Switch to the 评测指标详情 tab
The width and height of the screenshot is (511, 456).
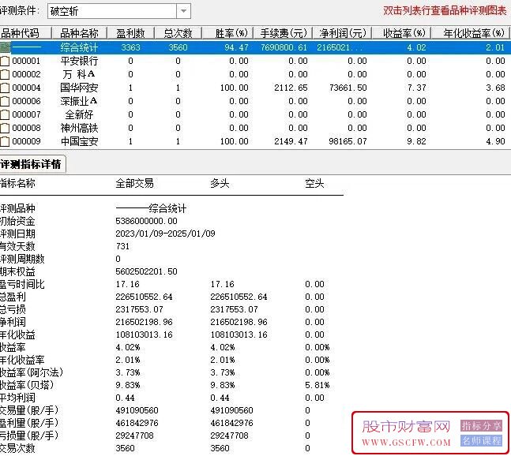click(x=32, y=164)
